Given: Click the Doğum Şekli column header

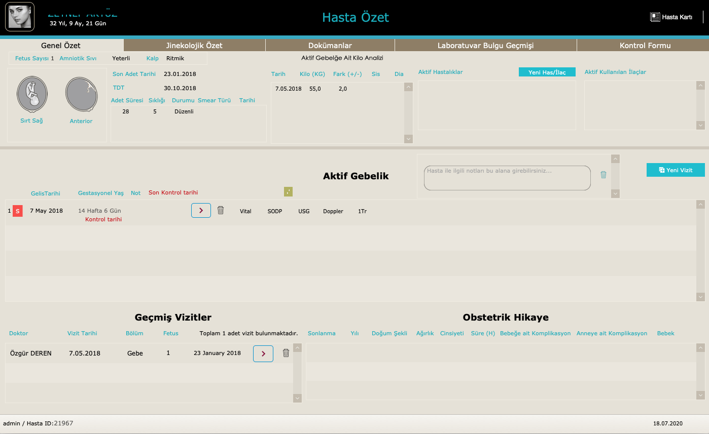Looking at the screenshot, I should click(389, 333).
